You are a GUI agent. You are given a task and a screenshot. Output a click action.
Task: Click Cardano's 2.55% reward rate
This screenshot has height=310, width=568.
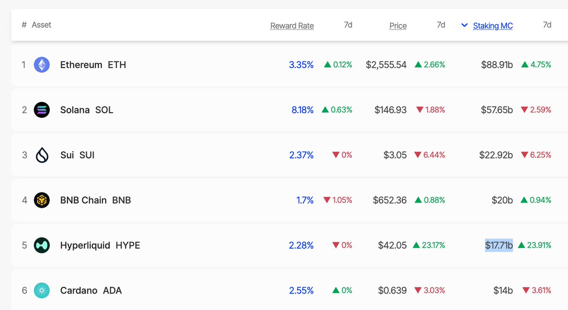pos(301,291)
